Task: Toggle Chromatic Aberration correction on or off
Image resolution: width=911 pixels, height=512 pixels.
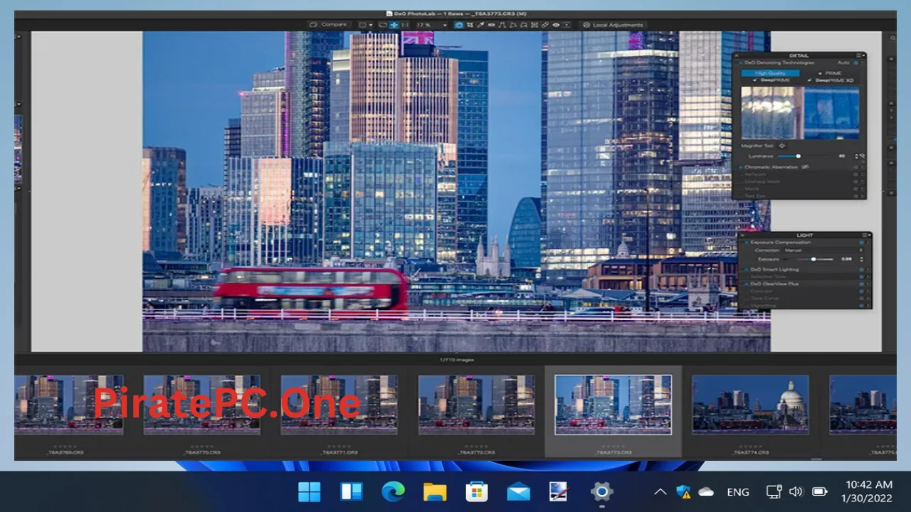Action: click(741, 167)
